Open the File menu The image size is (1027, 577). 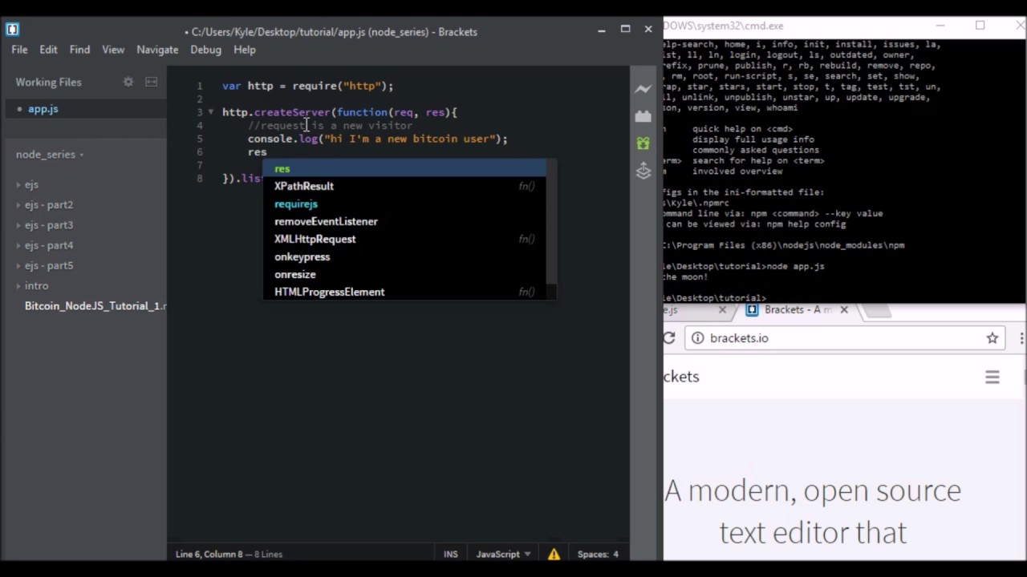coord(19,50)
